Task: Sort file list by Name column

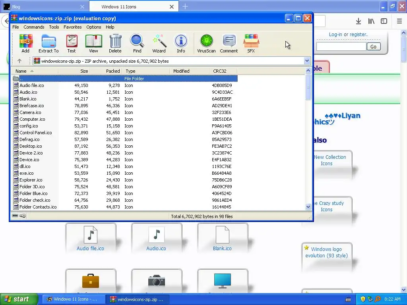Action: pos(35,71)
